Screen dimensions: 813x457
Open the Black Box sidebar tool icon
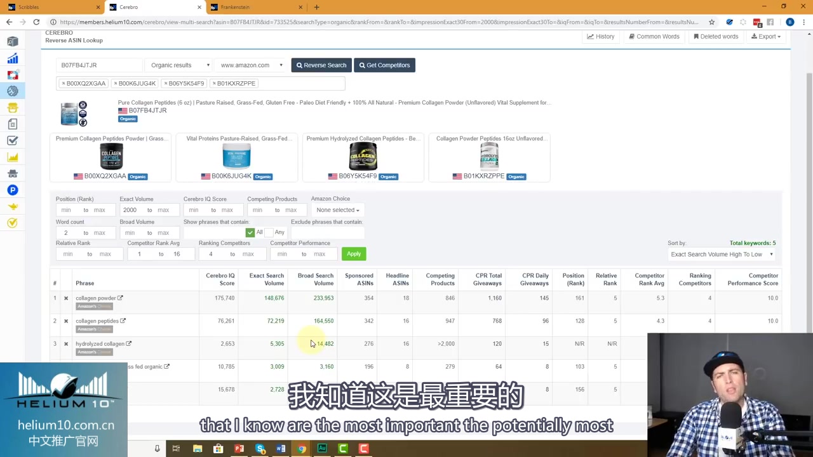pyautogui.click(x=13, y=42)
